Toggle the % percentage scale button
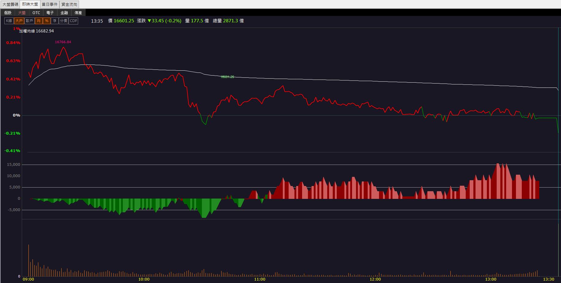The image size is (561, 283). pos(47,21)
